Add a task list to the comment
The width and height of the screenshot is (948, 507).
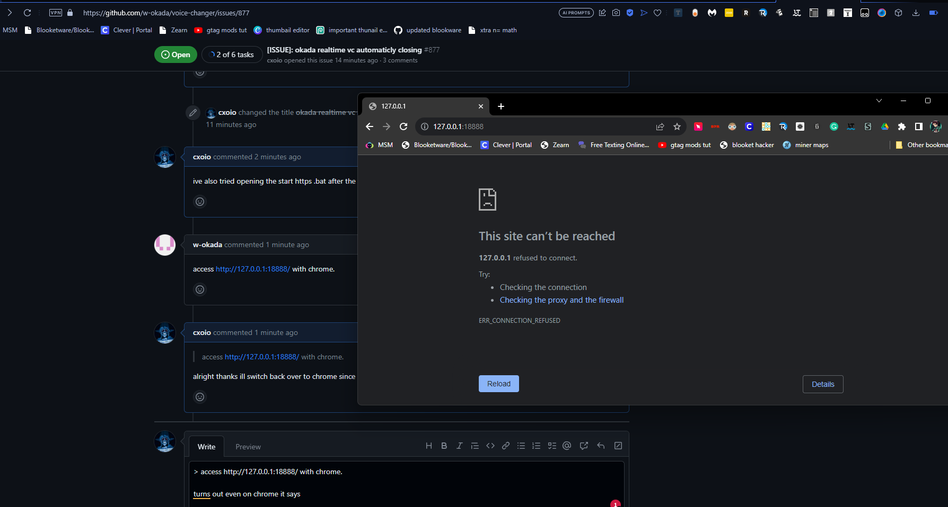pyautogui.click(x=551, y=446)
